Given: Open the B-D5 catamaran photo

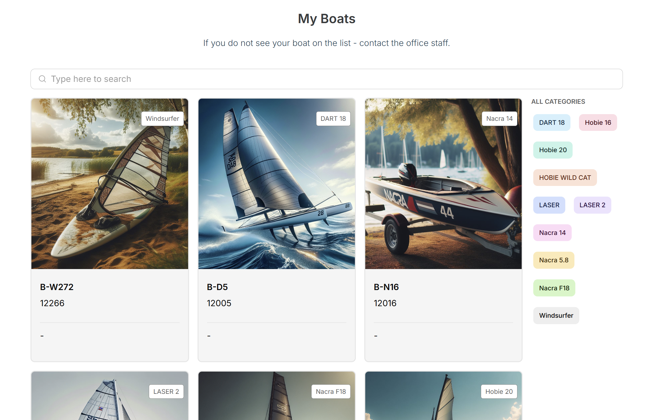Looking at the screenshot, I should click(277, 184).
